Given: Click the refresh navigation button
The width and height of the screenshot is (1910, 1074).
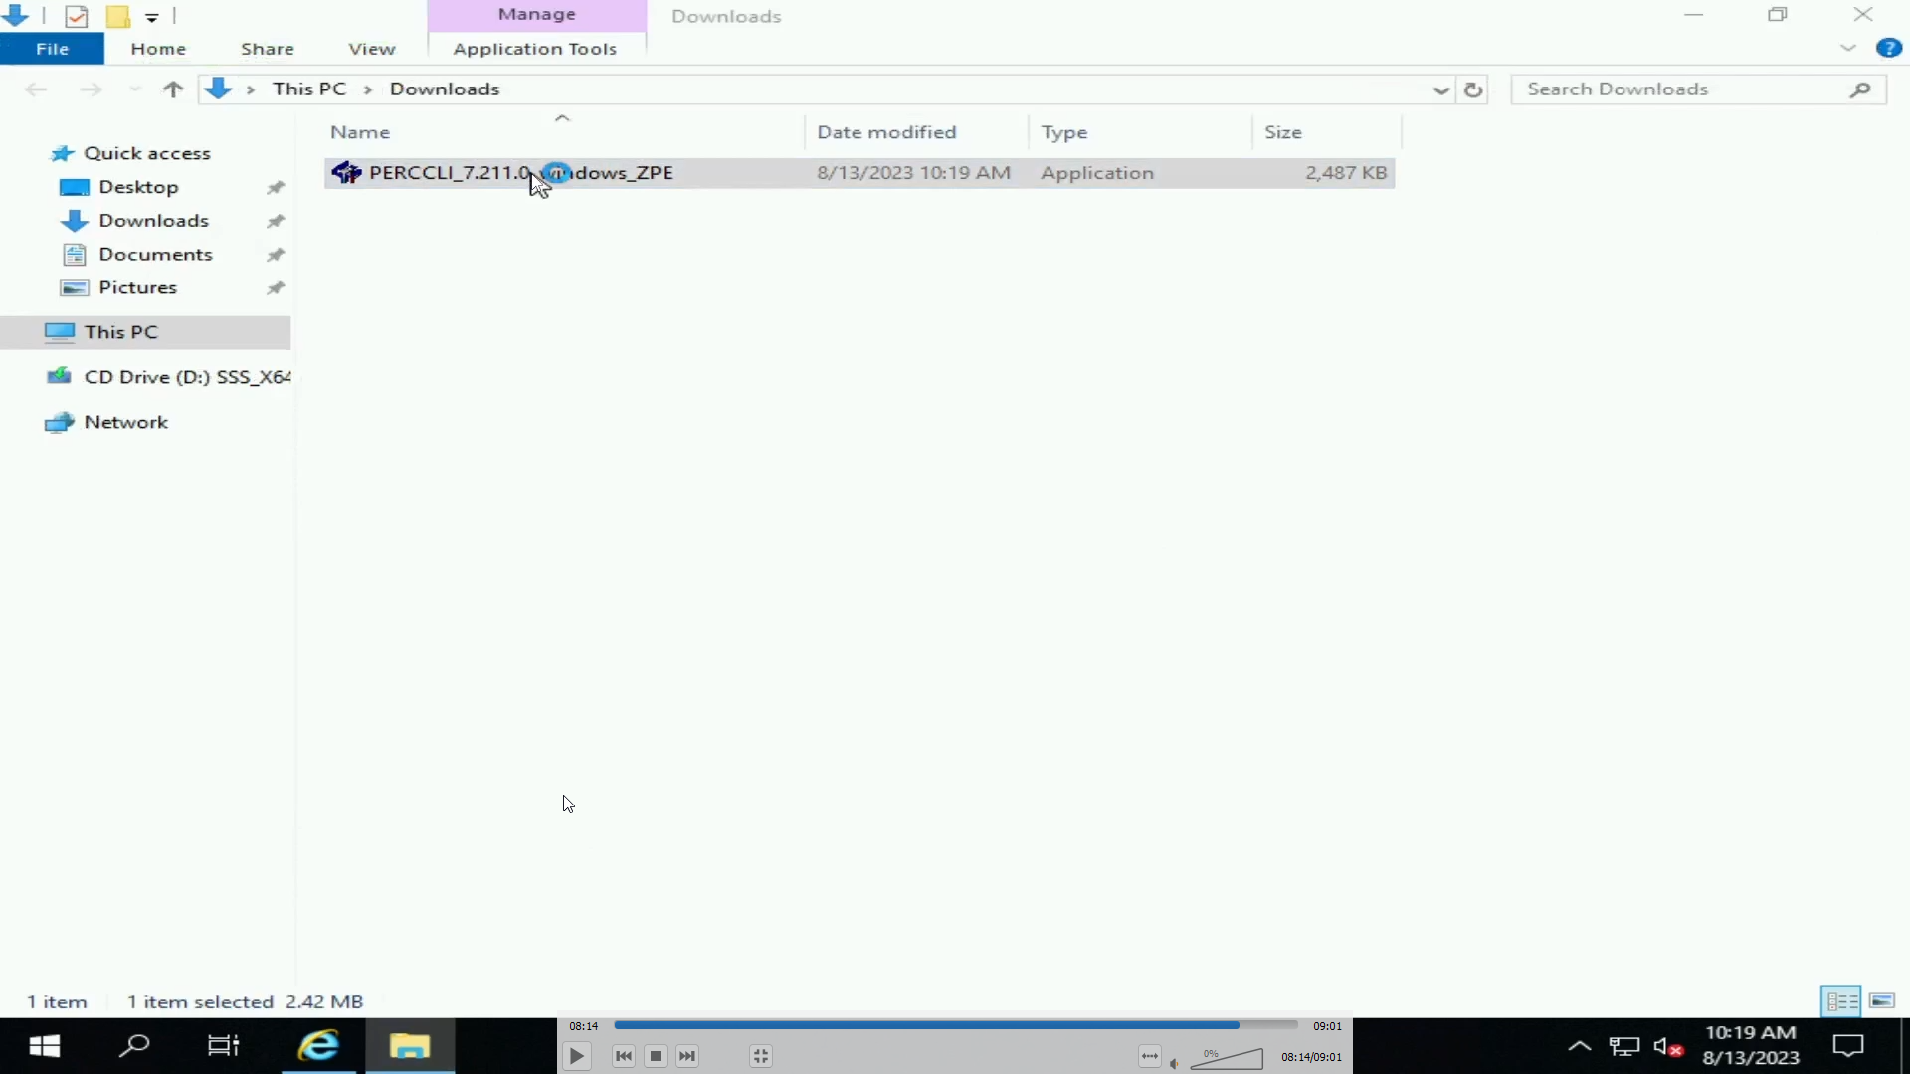Looking at the screenshot, I should click(x=1472, y=89).
